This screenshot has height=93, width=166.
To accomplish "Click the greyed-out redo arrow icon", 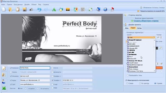I will pos(46,10).
